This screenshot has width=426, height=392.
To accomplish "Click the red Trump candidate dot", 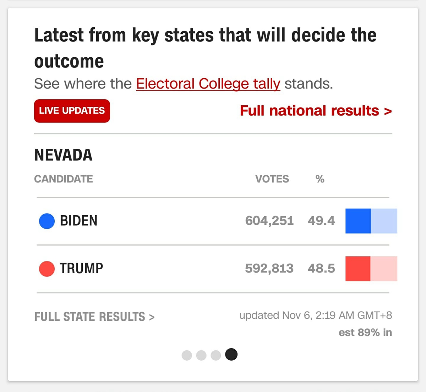I will tap(47, 269).
